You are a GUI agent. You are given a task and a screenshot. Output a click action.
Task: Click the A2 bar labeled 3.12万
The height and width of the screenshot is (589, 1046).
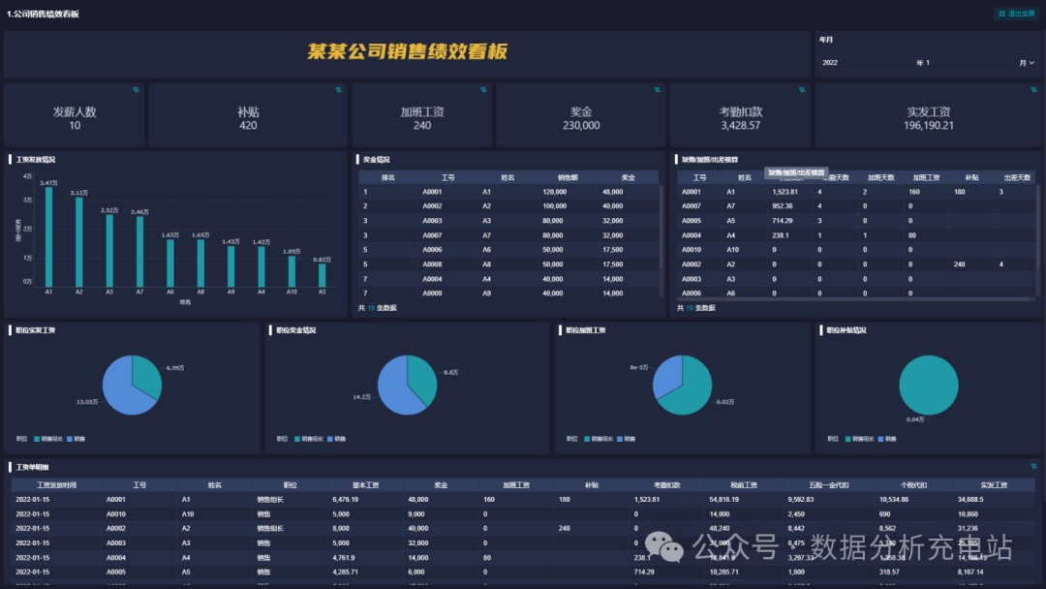pyautogui.click(x=79, y=242)
